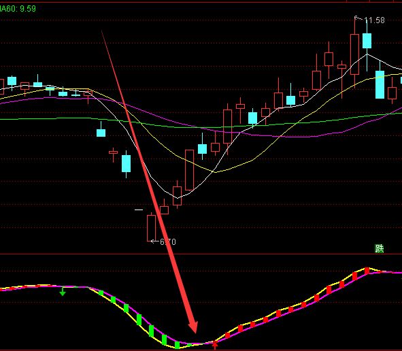
Task: Click the small white dash beside the lowest candle
Action: [x=139, y=210]
